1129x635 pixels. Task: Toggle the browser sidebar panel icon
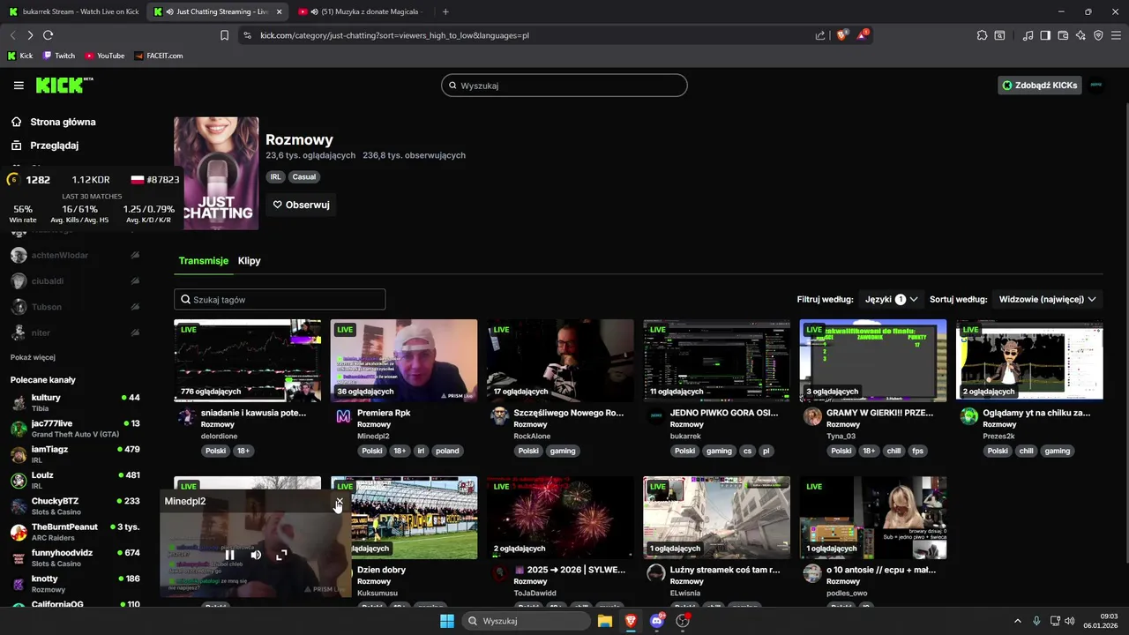pyautogui.click(x=1045, y=35)
